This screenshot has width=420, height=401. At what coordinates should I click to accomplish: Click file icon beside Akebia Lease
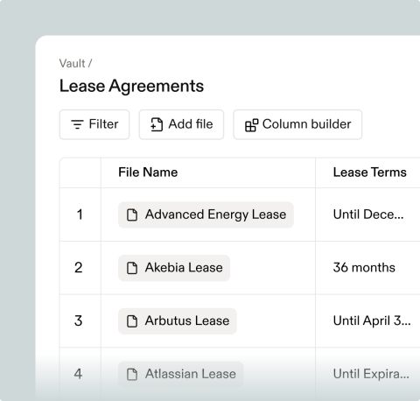(x=132, y=268)
